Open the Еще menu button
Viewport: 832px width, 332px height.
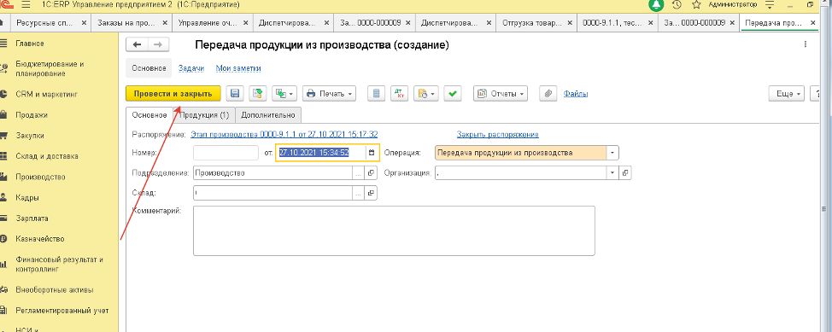(x=787, y=93)
